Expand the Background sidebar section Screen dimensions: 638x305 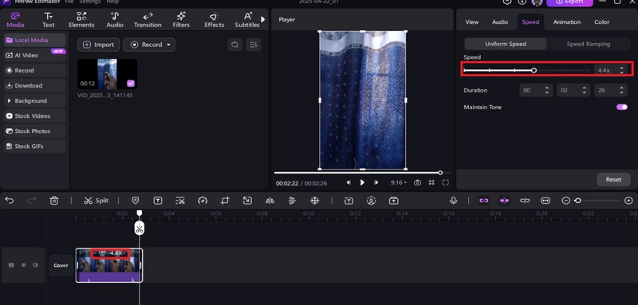(34, 100)
